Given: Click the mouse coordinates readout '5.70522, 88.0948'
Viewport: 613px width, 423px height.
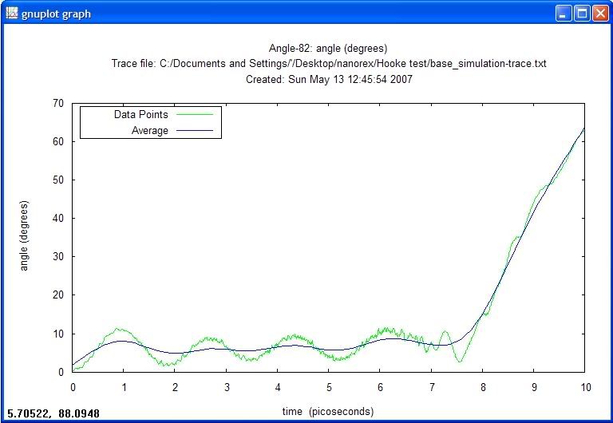Looking at the screenshot, I should coord(53,413).
